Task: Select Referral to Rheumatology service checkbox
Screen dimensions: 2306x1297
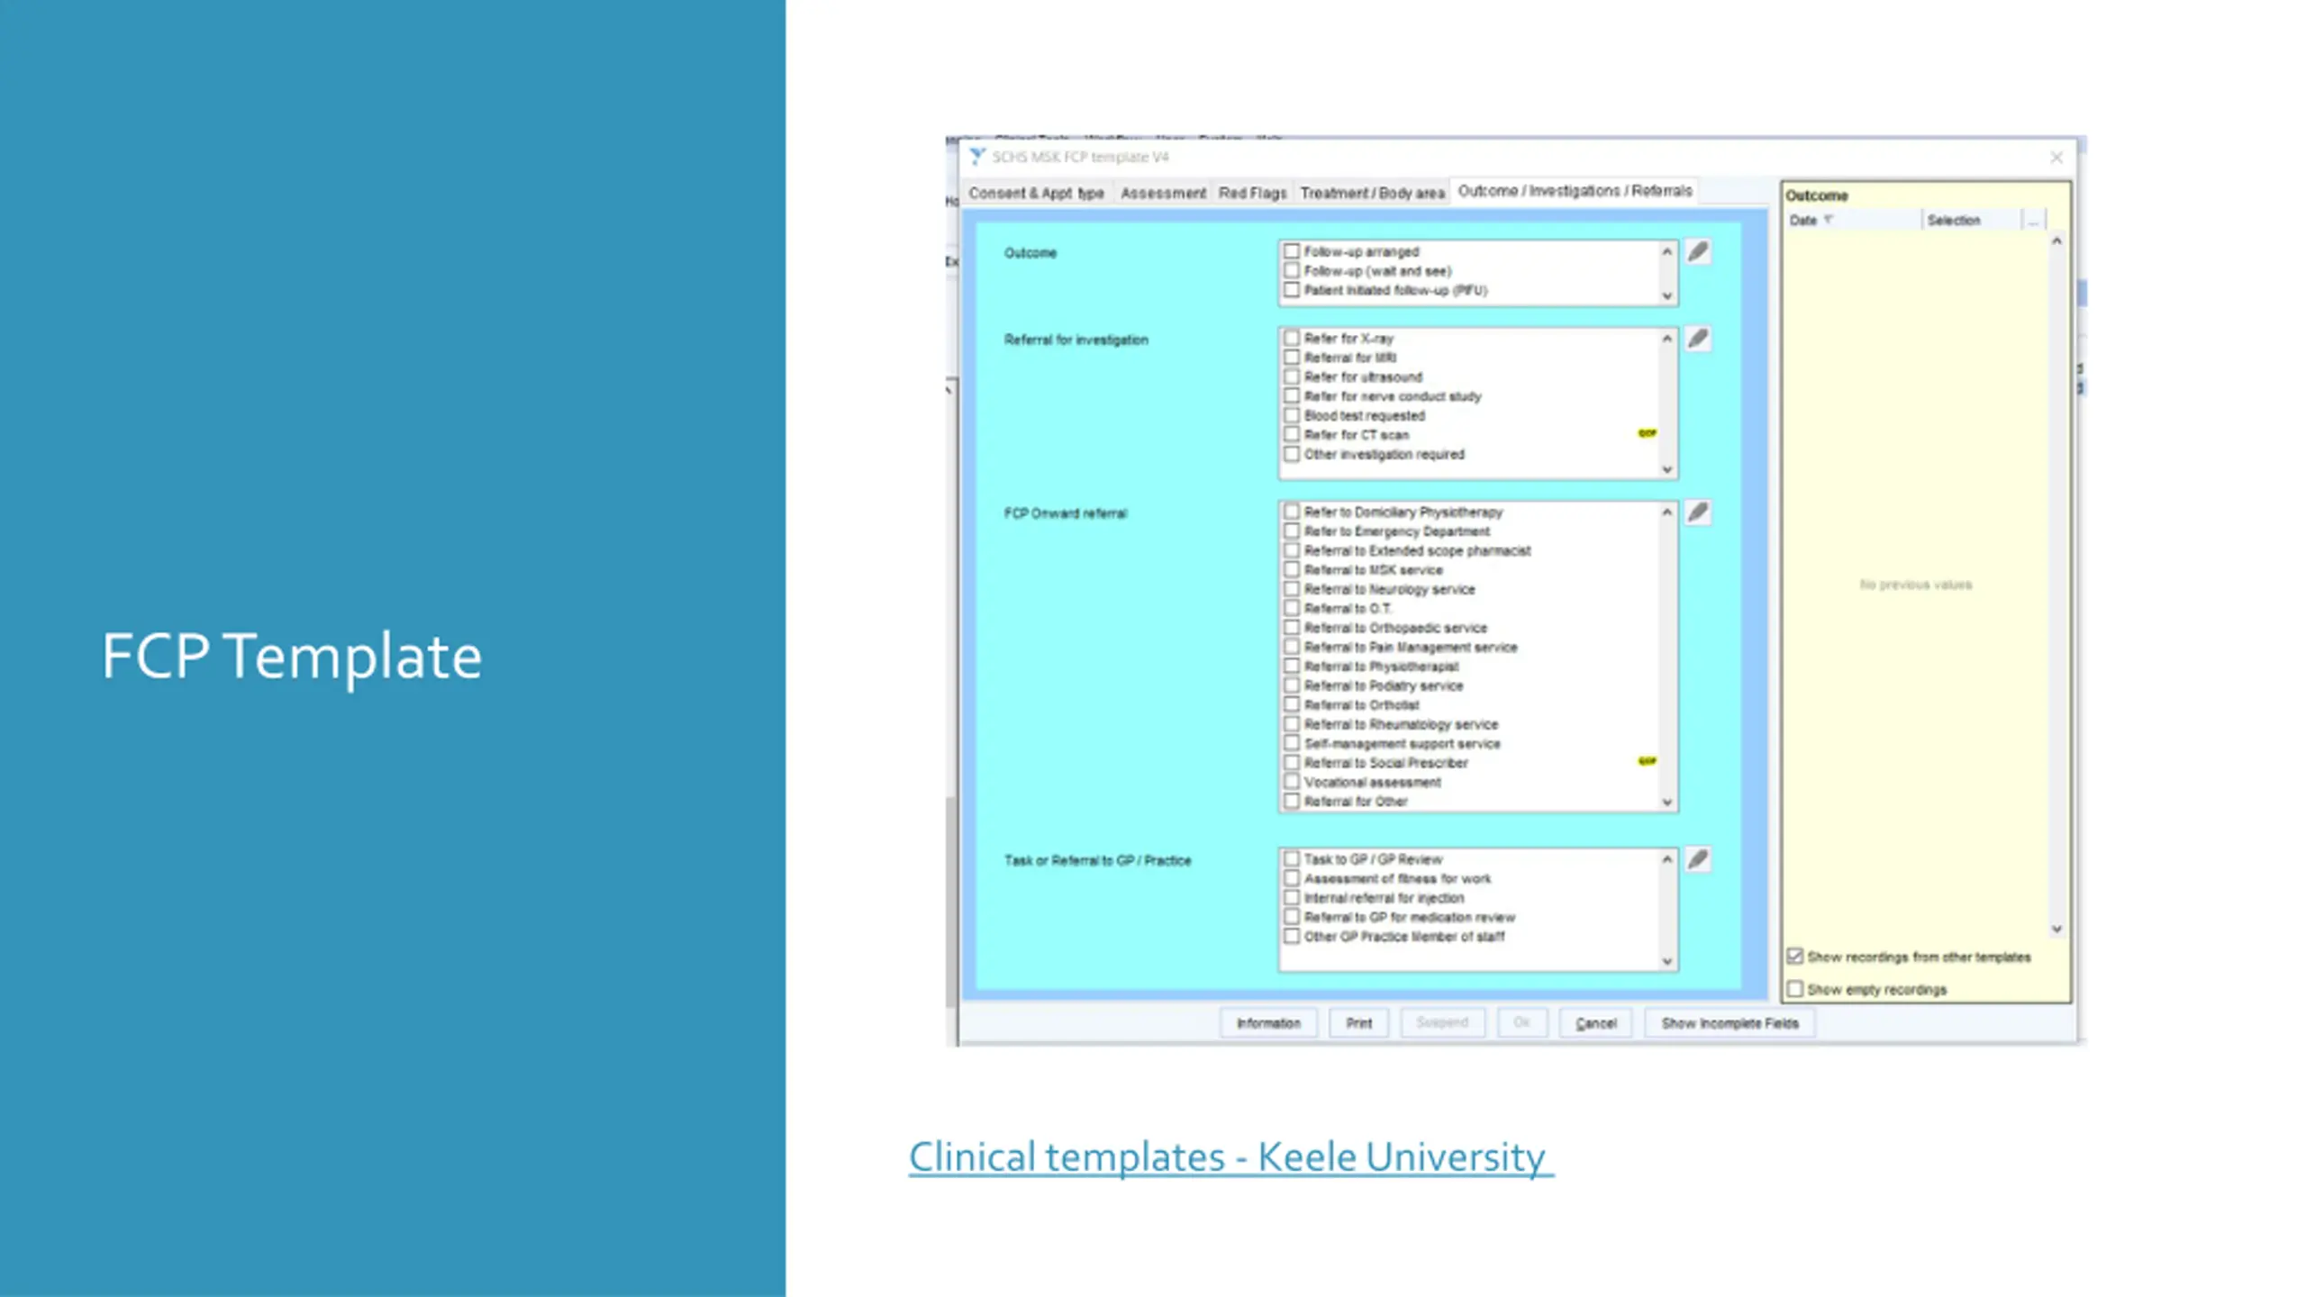Action: (x=1292, y=724)
